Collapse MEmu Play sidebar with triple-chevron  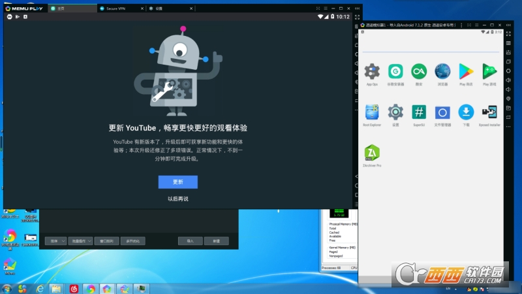click(x=357, y=8)
